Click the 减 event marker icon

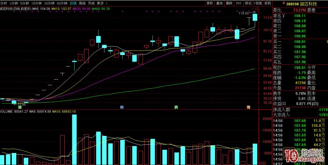pos(20,107)
